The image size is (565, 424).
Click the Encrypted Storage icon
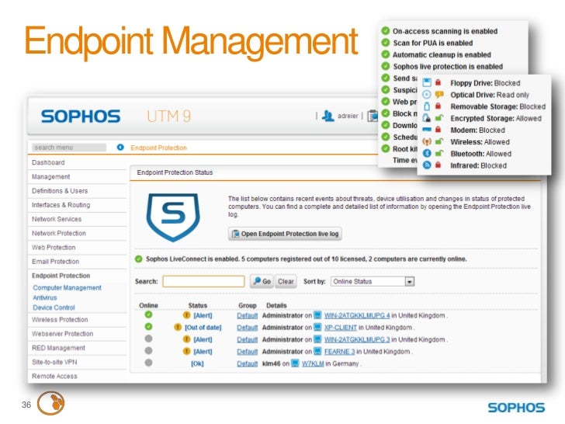(x=427, y=118)
